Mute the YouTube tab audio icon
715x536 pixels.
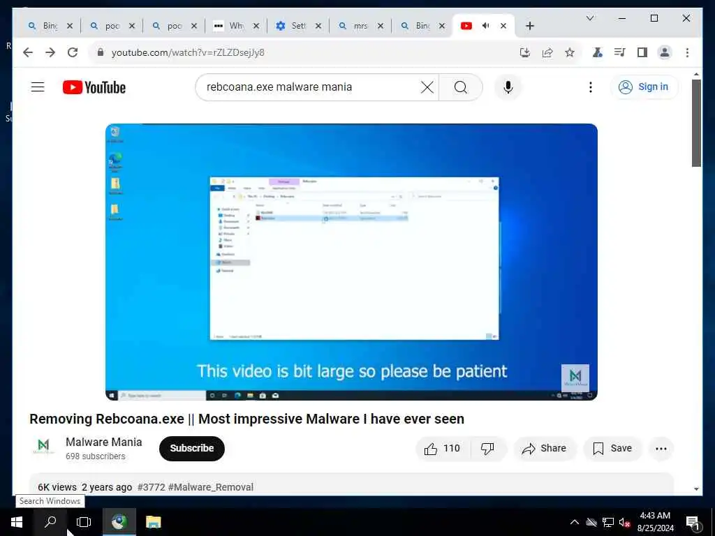coord(486,26)
